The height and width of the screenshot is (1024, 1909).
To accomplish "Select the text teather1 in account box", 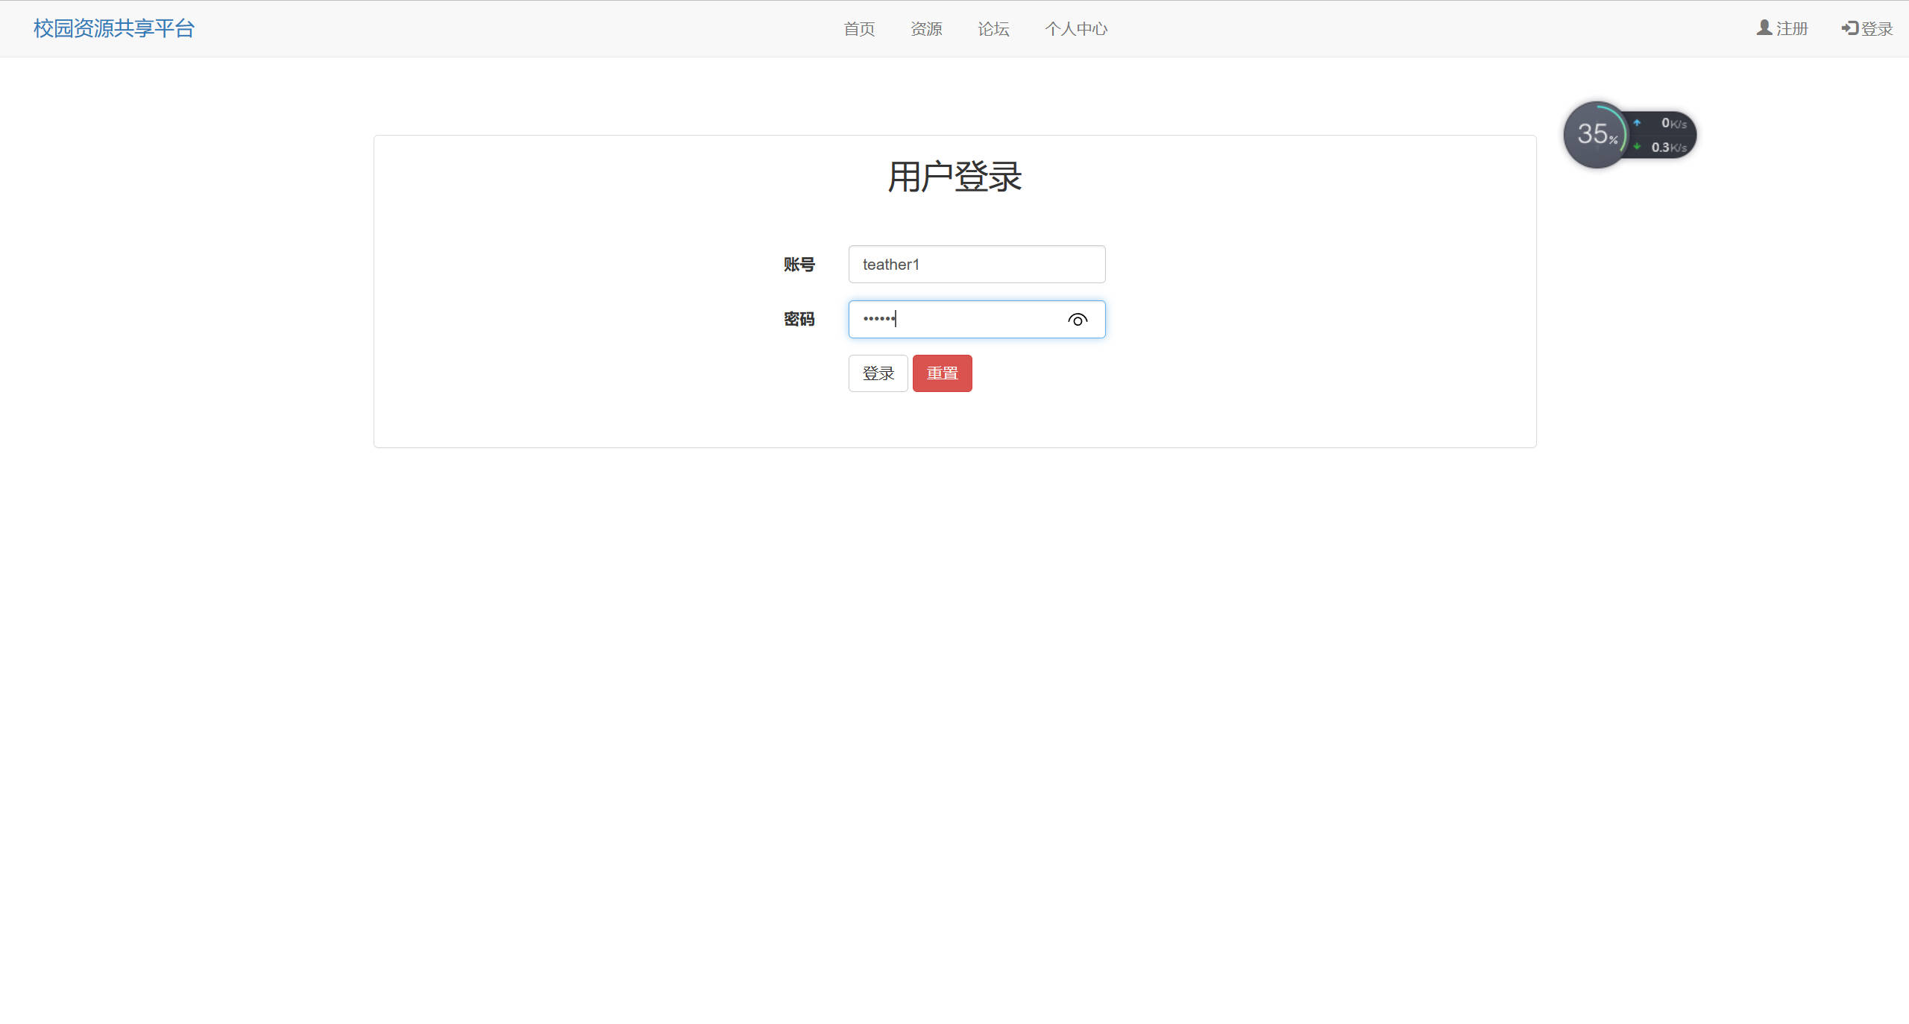I will click(890, 264).
